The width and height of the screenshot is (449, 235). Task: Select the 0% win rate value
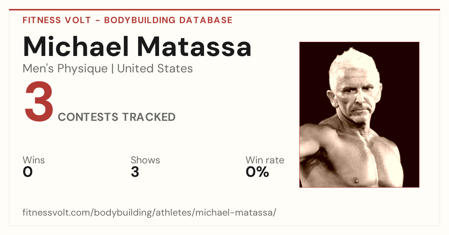point(257,172)
